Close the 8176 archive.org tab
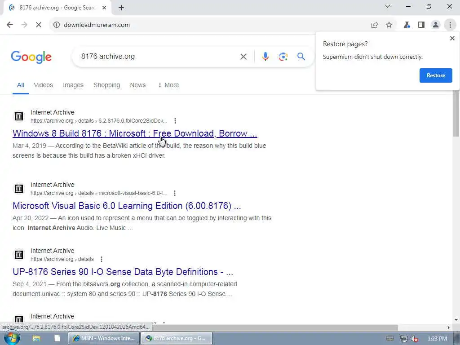 (104, 8)
